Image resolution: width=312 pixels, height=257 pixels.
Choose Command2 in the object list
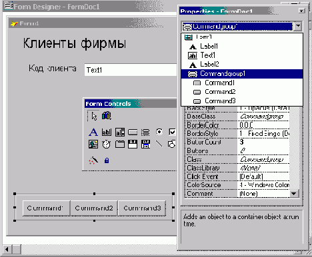coord(242,92)
